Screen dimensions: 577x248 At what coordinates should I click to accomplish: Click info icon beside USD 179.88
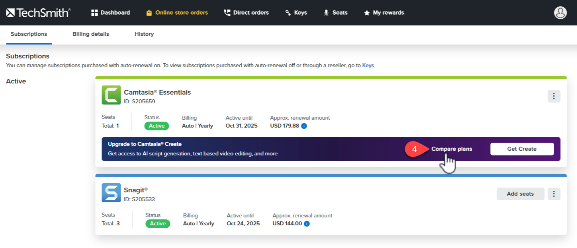[304, 126]
